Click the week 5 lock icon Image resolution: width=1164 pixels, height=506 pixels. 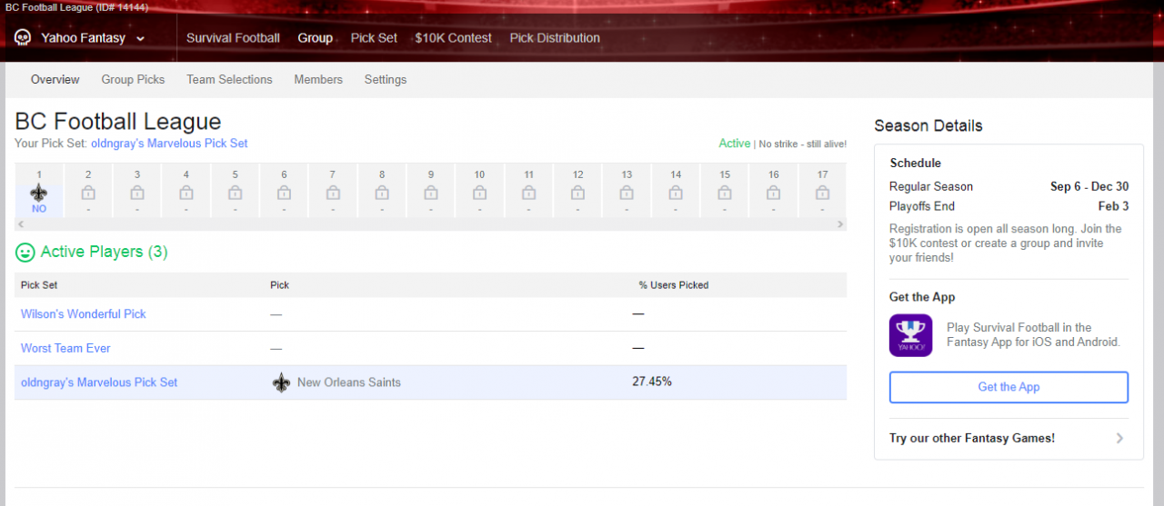click(235, 193)
